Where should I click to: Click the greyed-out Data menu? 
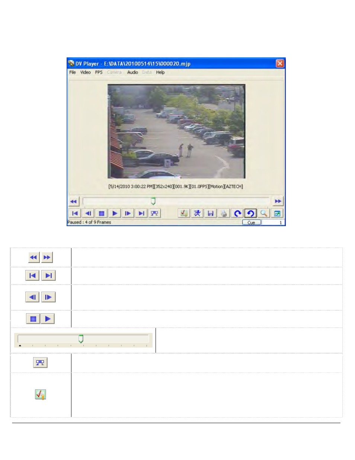[x=147, y=72]
